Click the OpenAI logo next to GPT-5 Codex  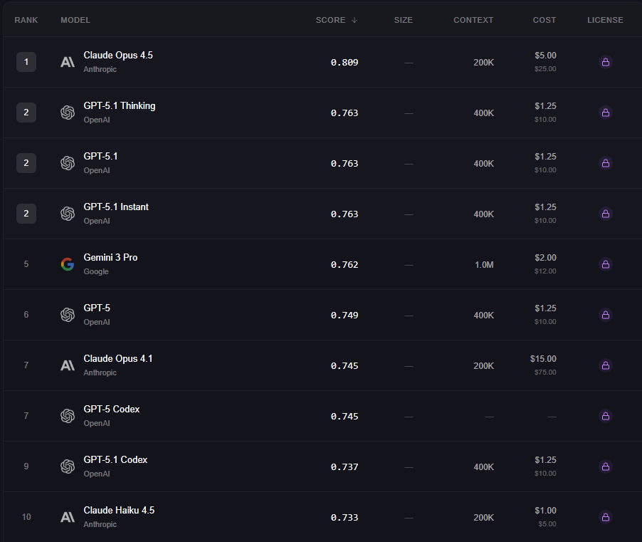(68, 416)
